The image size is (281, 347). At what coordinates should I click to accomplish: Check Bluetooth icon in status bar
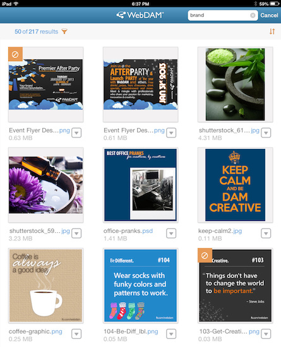255,4
